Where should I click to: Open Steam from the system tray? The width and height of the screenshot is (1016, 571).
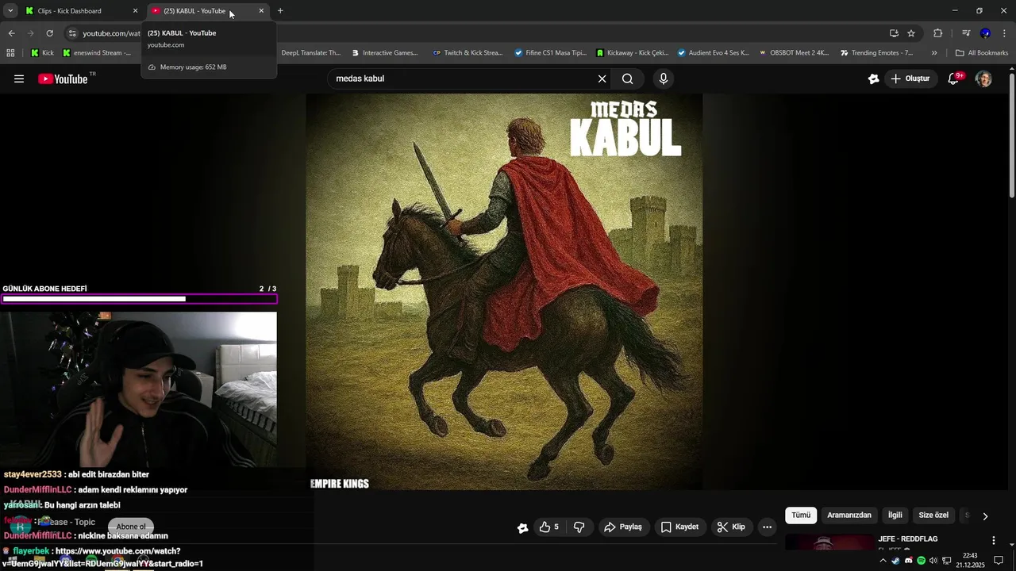click(895, 561)
